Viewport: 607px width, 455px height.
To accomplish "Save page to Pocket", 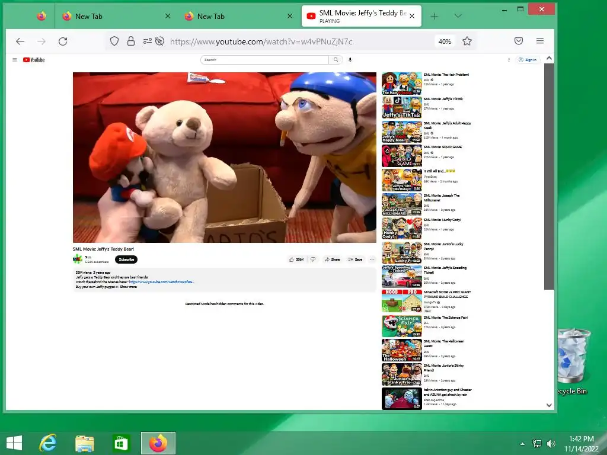I will coord(519,41).
